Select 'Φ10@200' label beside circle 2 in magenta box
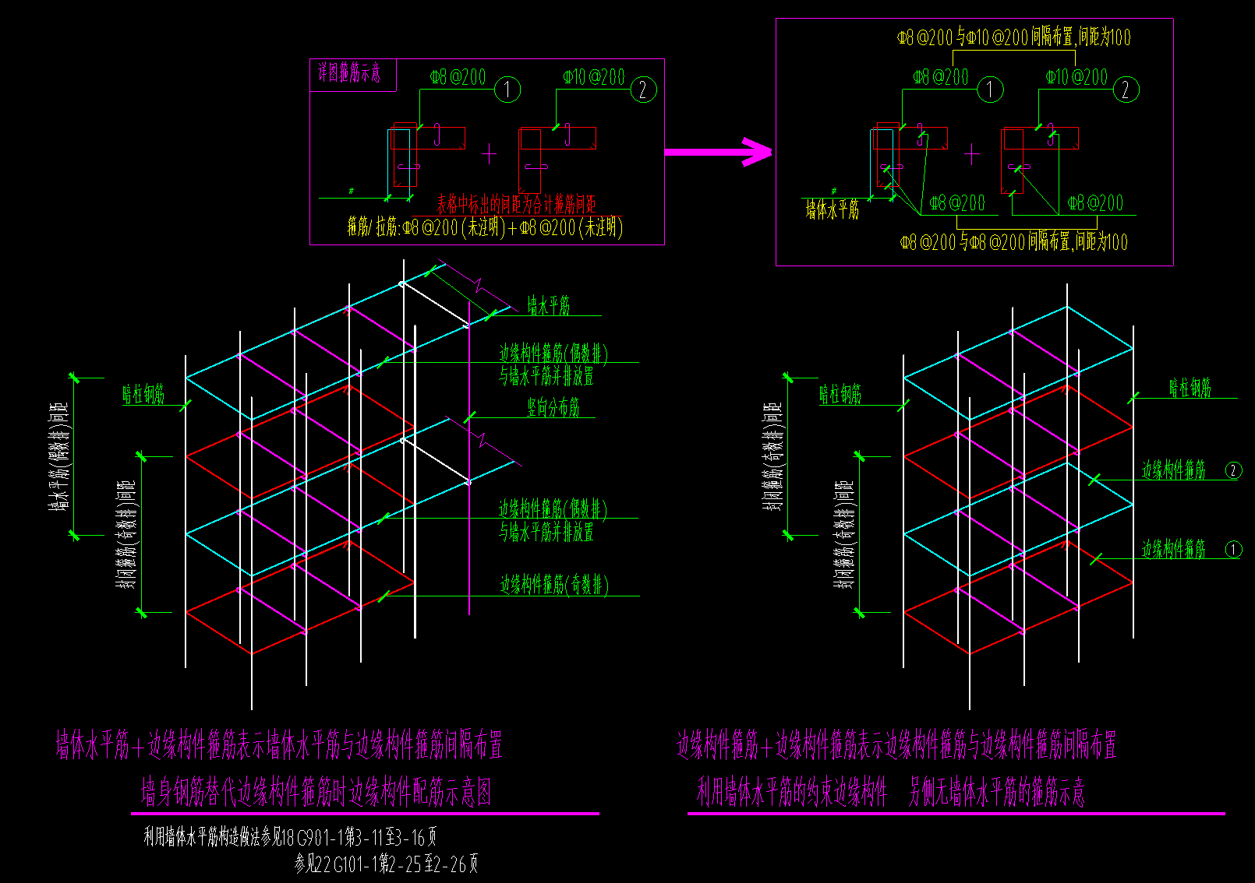This screenshot has height=883, width=1255. click(x=594, y=77)
